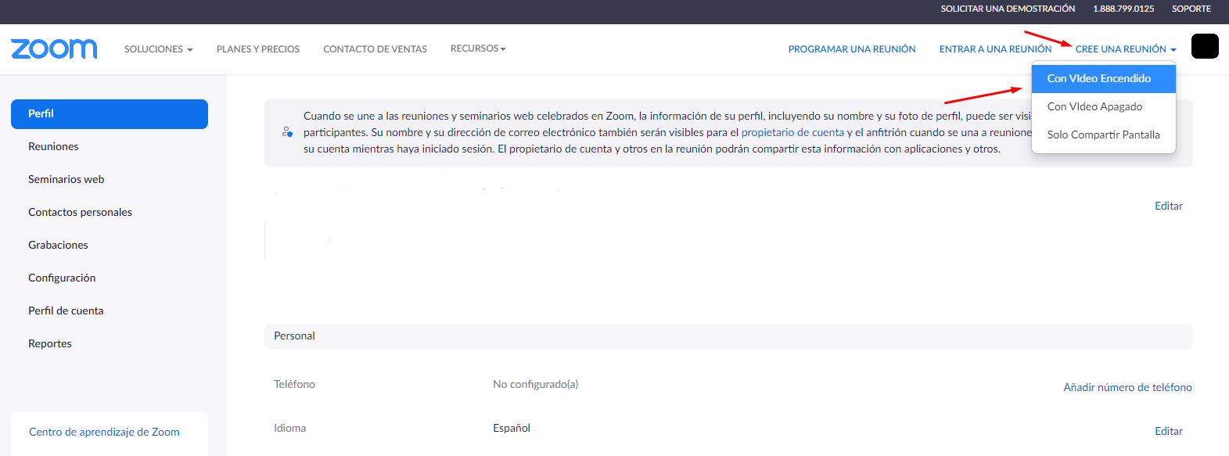Click the profile info notice icon
Screen dimensions: 1229x456
pyautogui.click(x=287, y=132)
